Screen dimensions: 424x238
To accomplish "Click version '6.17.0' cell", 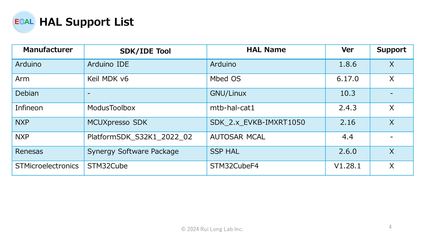I will click(x=347, y=81).
